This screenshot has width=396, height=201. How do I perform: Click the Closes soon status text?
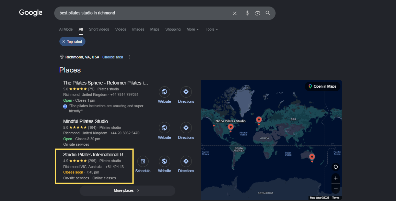[x=73, y=172]
